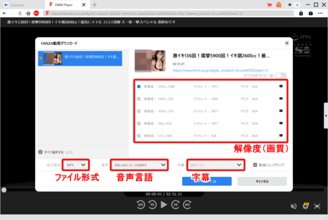The width and height of the screenshot is (328, 220).
Task: Click the browser back arrow
Action: (x=4, y=13)
